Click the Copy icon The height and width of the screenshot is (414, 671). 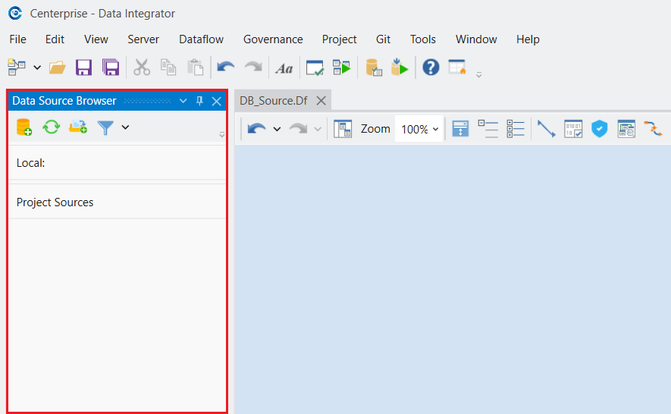(168, 67)
